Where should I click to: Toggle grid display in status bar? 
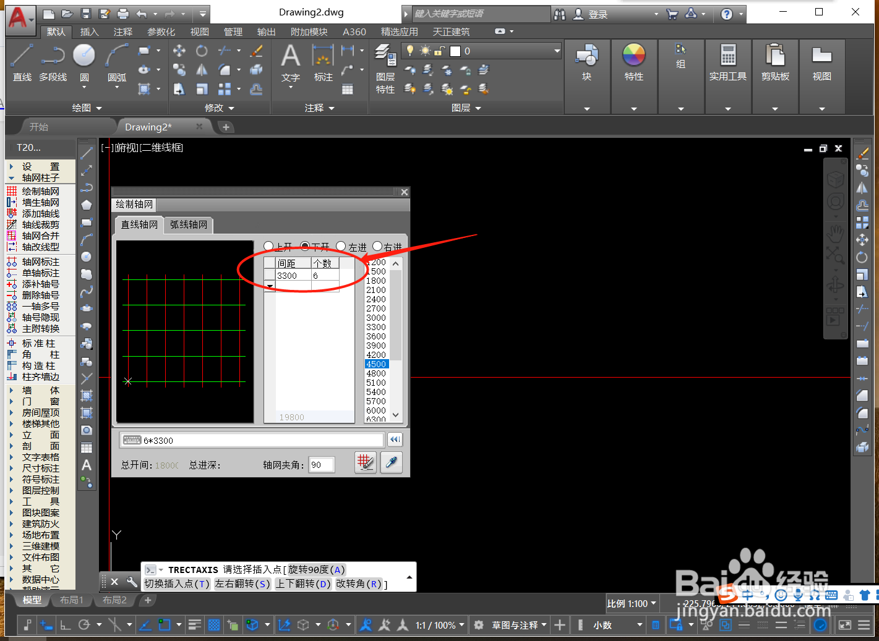coord(214,625)
